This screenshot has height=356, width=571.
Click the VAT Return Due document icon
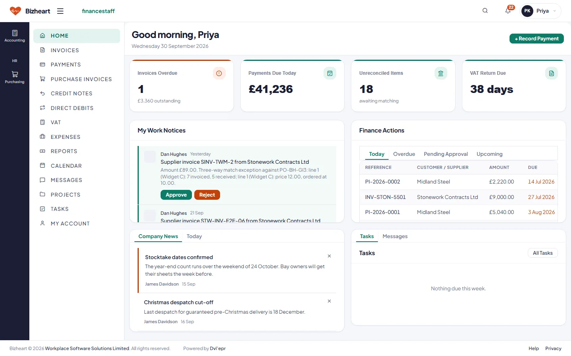click(x=552, y=73)
